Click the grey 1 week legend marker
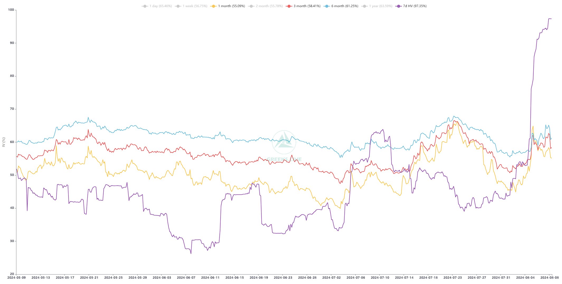Viewport: 562px width, 284px height. tap(178, 6)
